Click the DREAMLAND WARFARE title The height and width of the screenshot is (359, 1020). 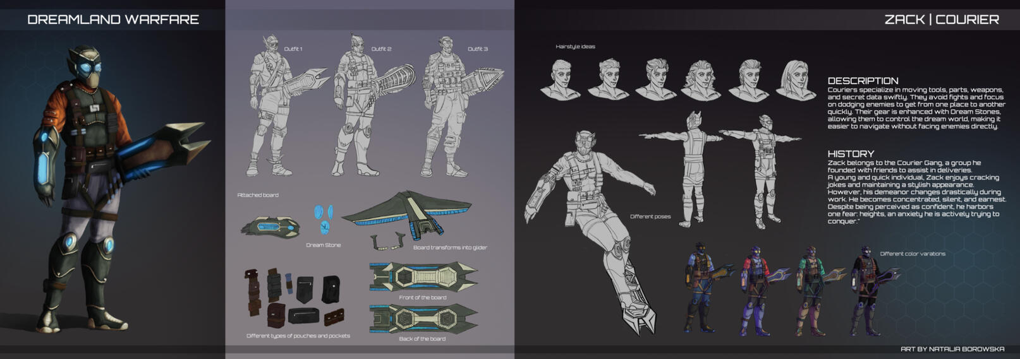(113, 20)
